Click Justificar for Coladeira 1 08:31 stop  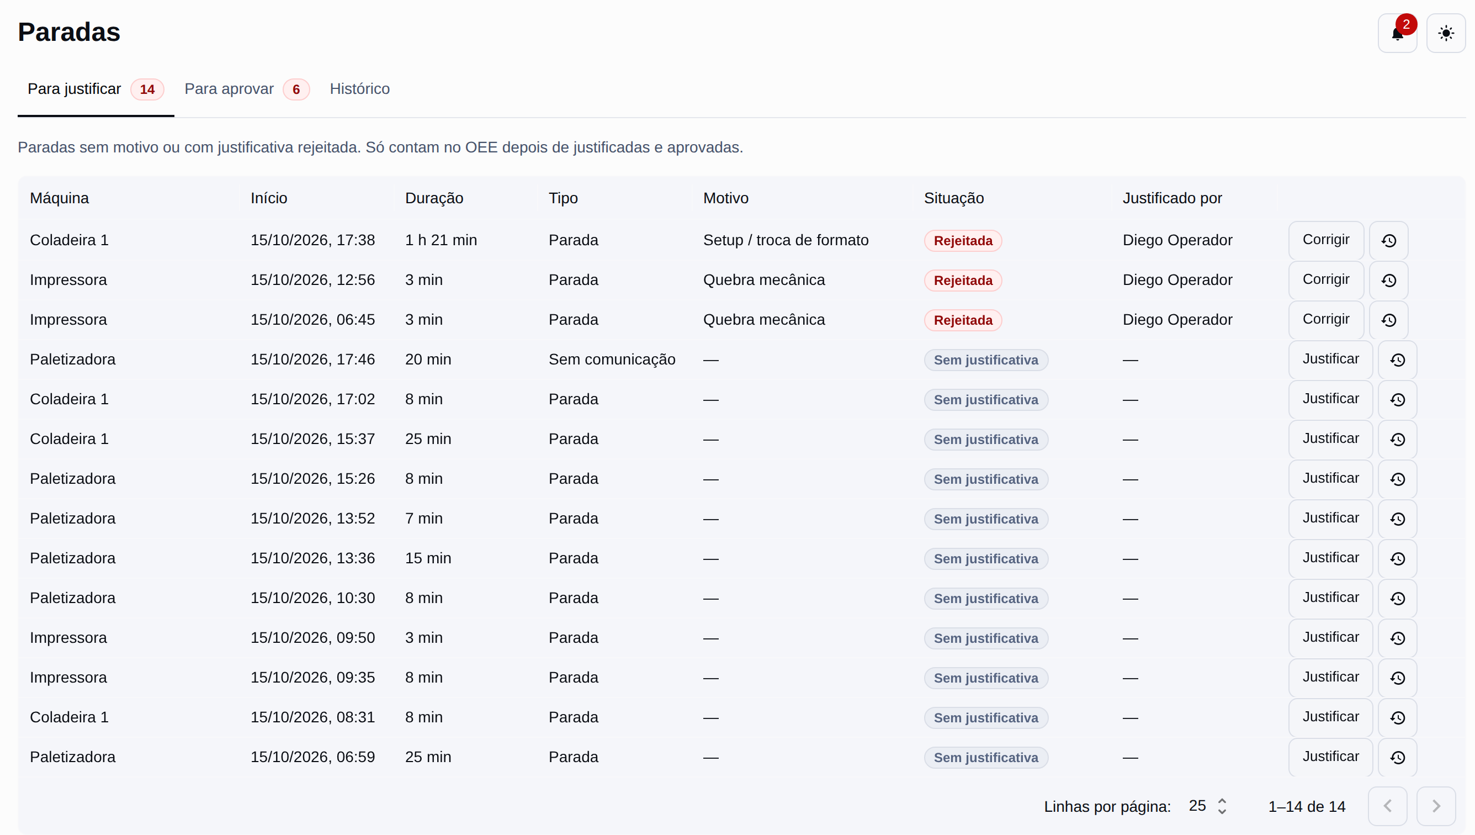pos(1330,717)
